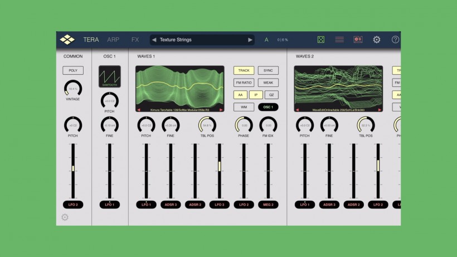Open help with the question mark icon

pyautogui.click(x=395, y=40)
